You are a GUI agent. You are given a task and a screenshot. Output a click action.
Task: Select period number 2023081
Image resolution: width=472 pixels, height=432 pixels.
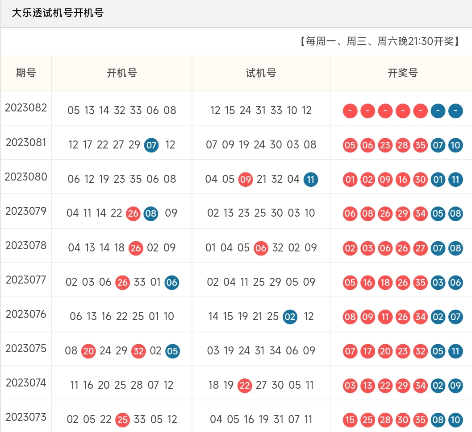click(26, 142)
